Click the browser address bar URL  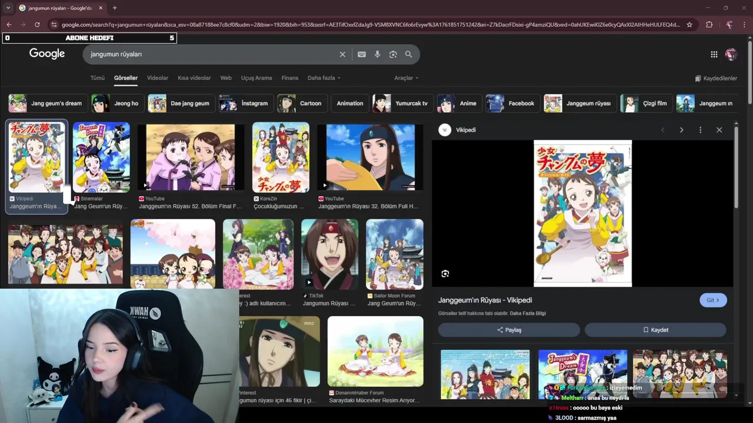point(371,25)
